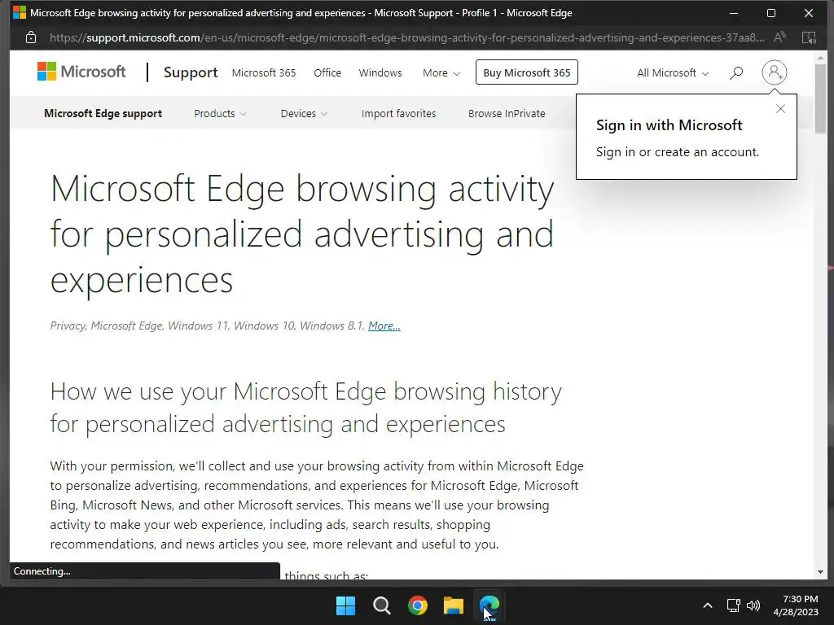
Task: Open the search magnifier on support page
Action: (736, 72)
